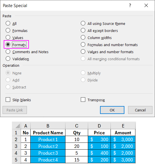Select the 'Product 4' cell
The image size is (155, 164).
pos(48,160)
